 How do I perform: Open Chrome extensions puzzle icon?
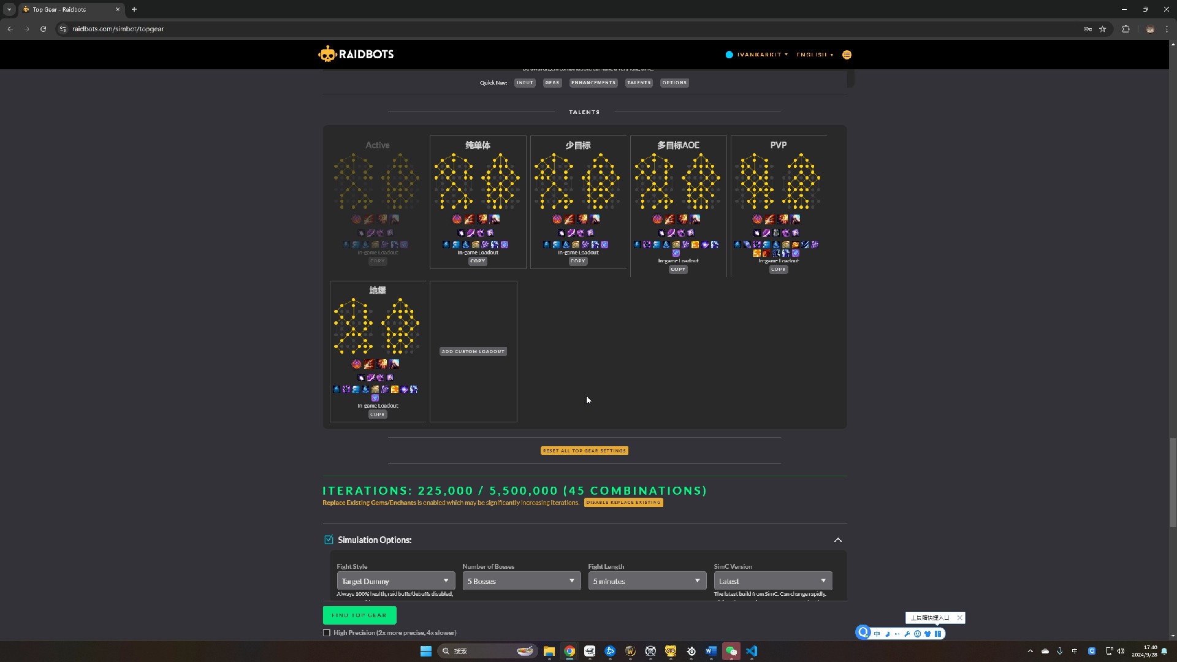click(x=1126, y=29)
